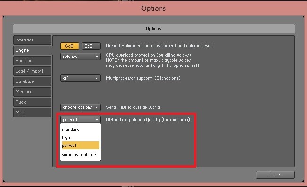The width and height of the screenshot is (307, 187).
Task: Expand the relaxed CPU overload dropdown
Action: 81,57
